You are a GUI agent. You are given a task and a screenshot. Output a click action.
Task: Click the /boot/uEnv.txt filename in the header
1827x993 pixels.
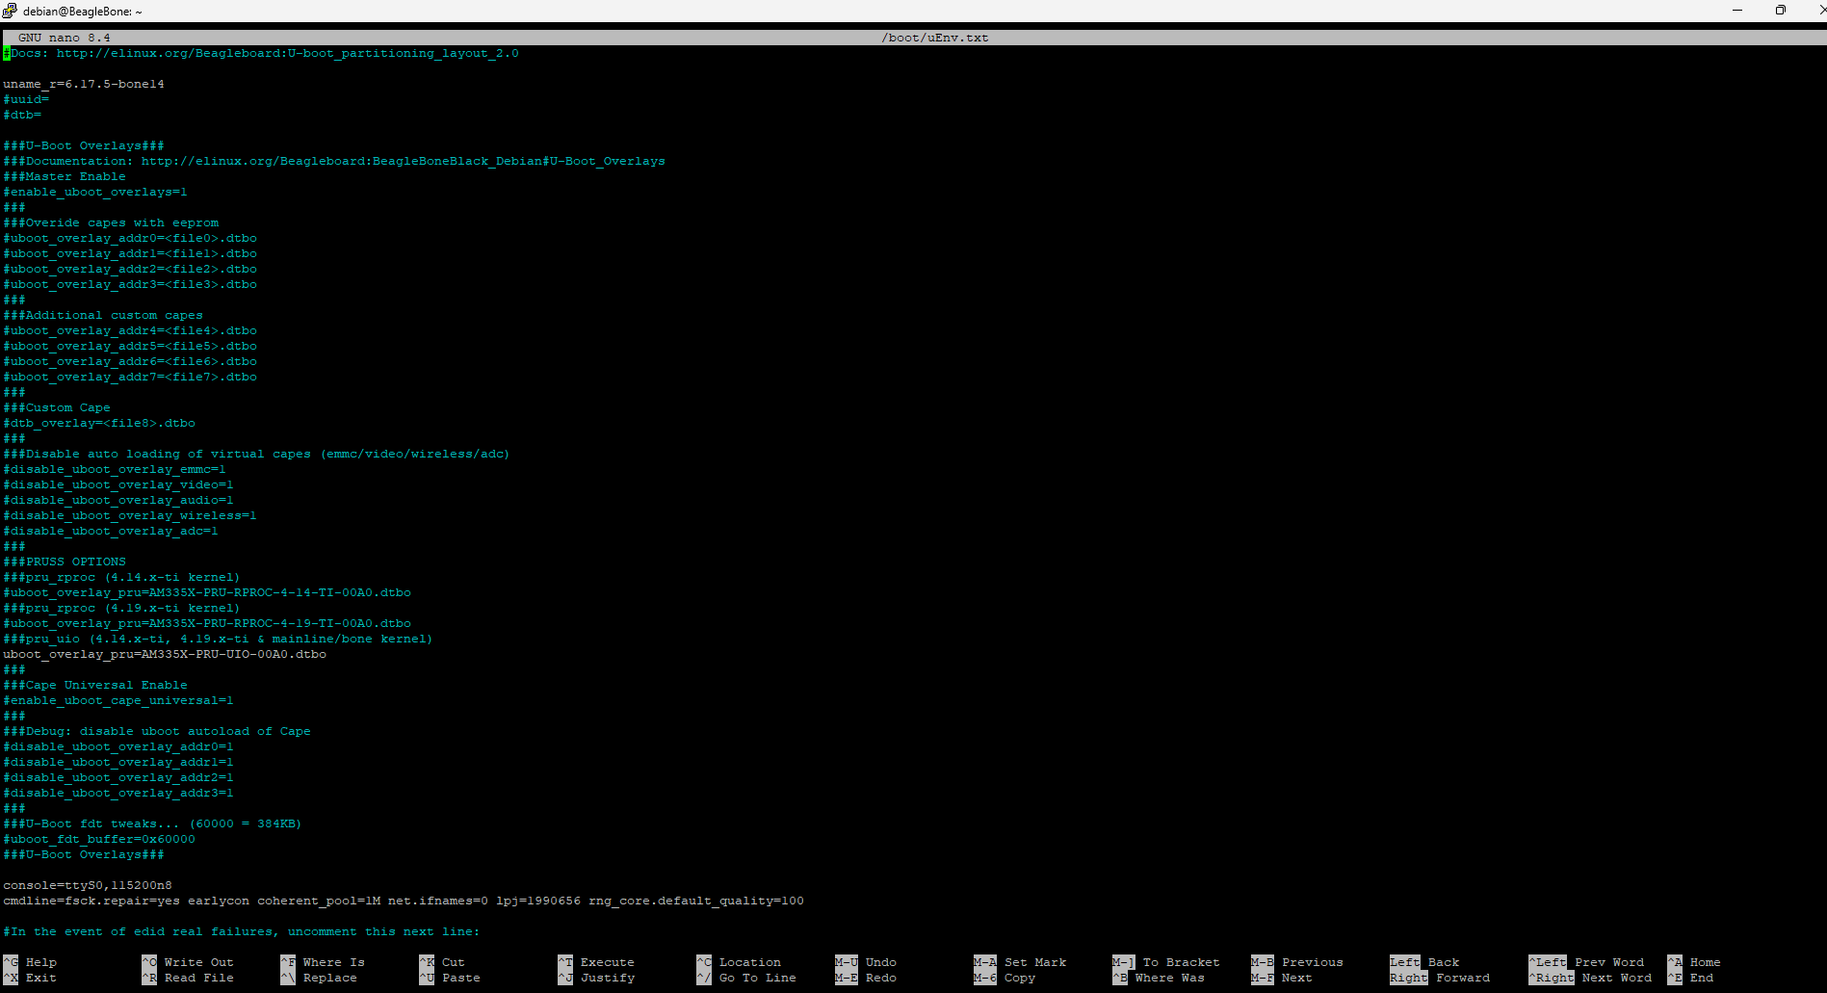pyautogui.click(x=934, y=37)
